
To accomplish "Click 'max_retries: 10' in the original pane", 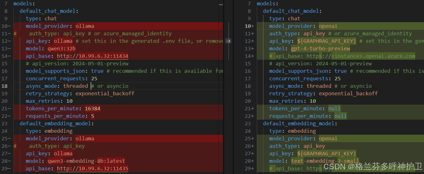I will click(x=49, y=101).
